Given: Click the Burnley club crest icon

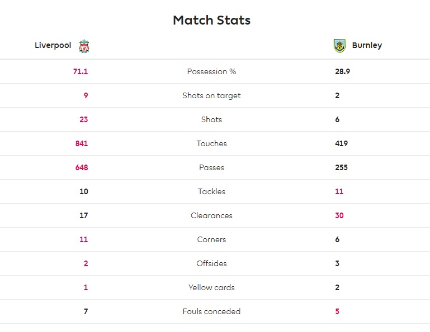Looking at the screenshot, I should tap(339, 46).
